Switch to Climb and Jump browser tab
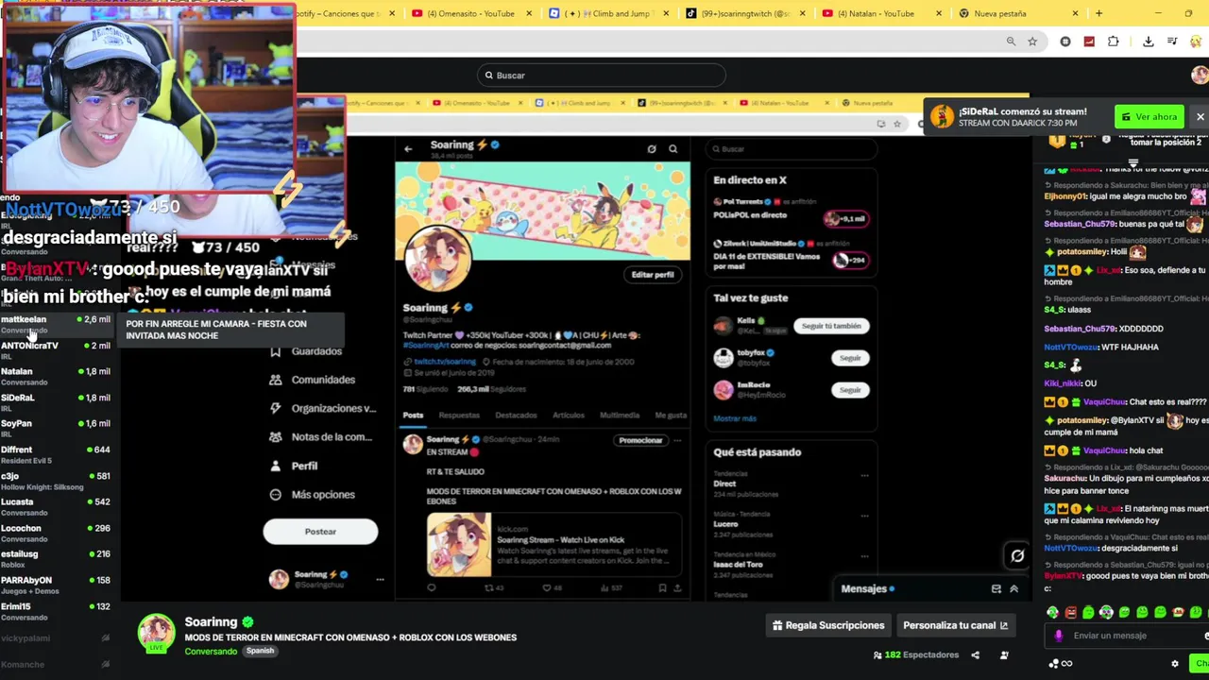The width and height of the screenshot is (1209, 680). tap(608, 13)
